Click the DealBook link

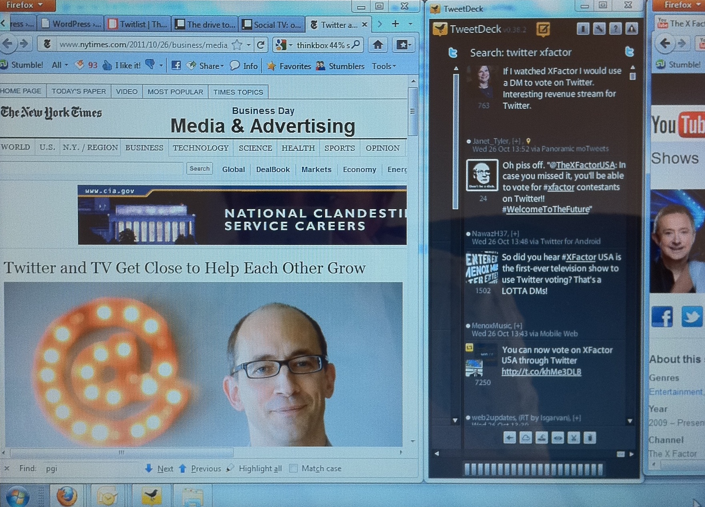[x=273, y=169]
